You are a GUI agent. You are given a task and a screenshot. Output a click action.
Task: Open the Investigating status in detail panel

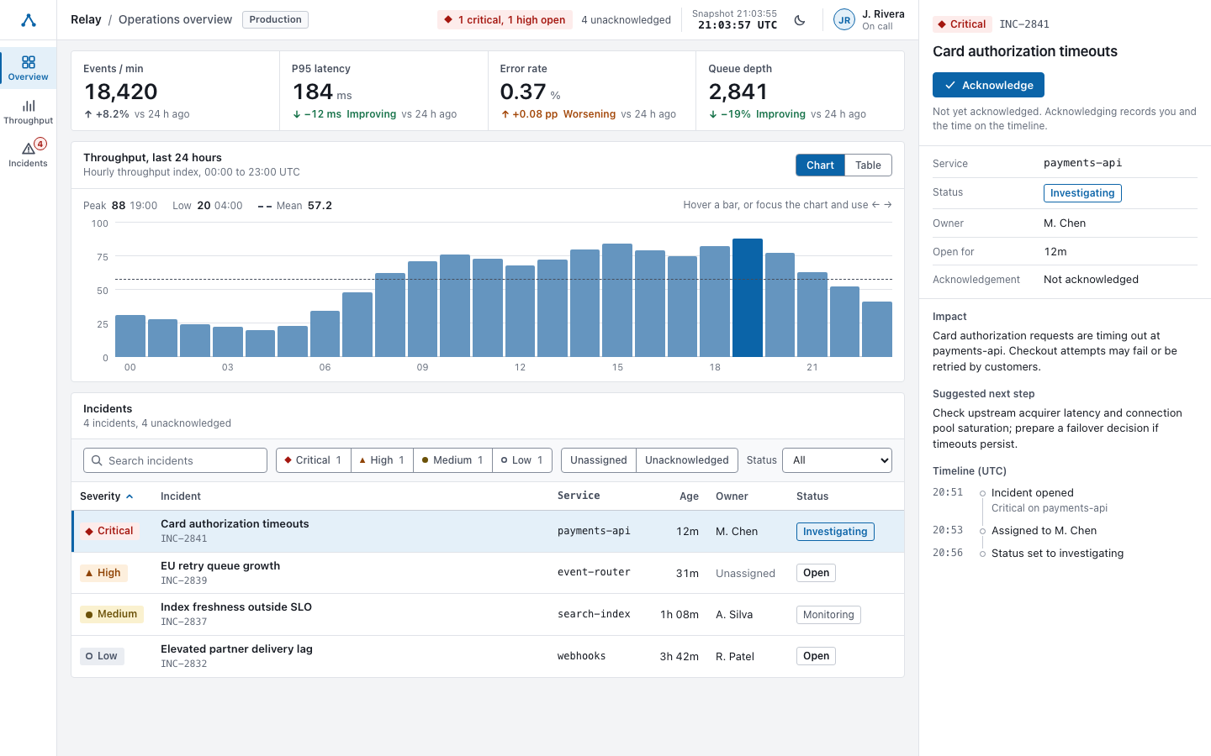coord(1082,193)
